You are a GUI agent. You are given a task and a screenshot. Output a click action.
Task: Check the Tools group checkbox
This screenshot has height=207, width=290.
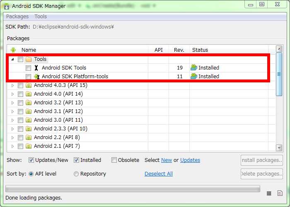tap(20, 59)
